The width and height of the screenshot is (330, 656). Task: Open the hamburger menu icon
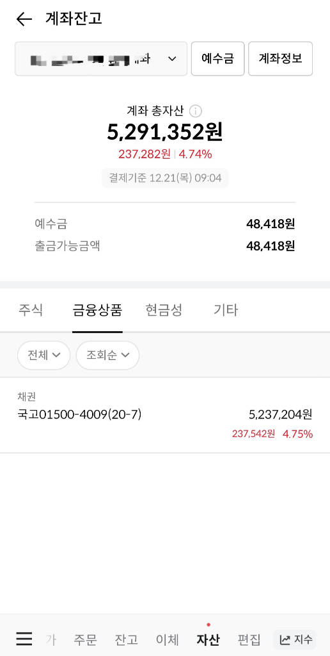click(24, 639)
